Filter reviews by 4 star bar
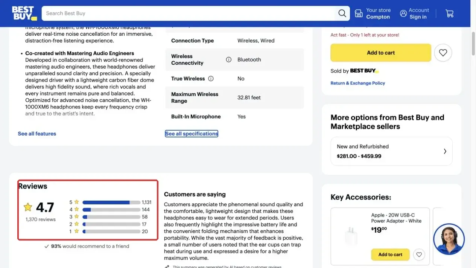The width and height of the screenshot is (476, 268). pyautogui.click(x=111, y=210)
